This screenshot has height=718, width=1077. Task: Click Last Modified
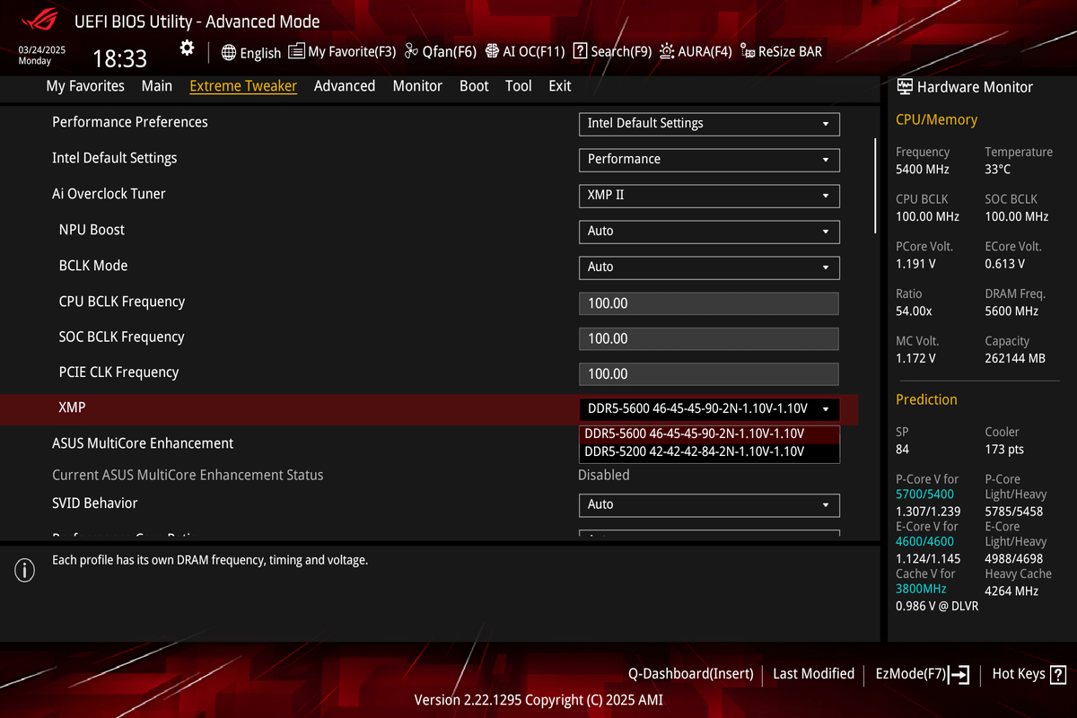[813, 674]
